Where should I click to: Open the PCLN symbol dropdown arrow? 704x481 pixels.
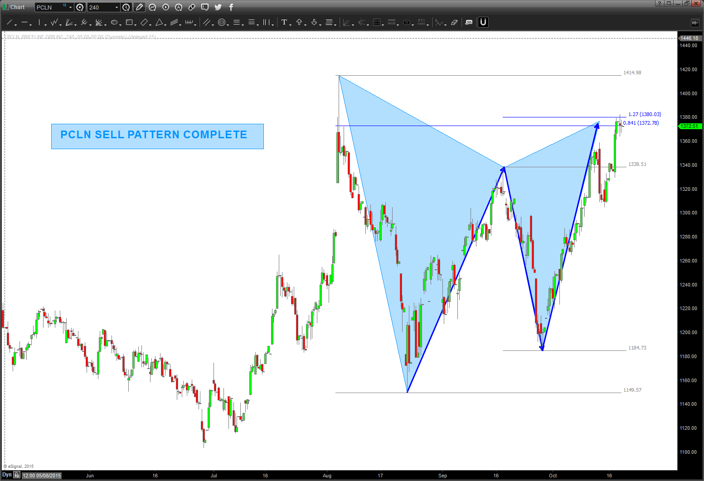(x=70, y=7)
